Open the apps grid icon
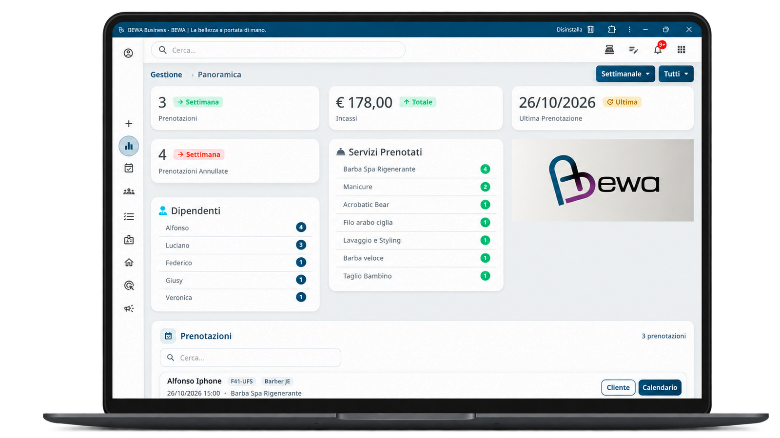 click(682, 49)
